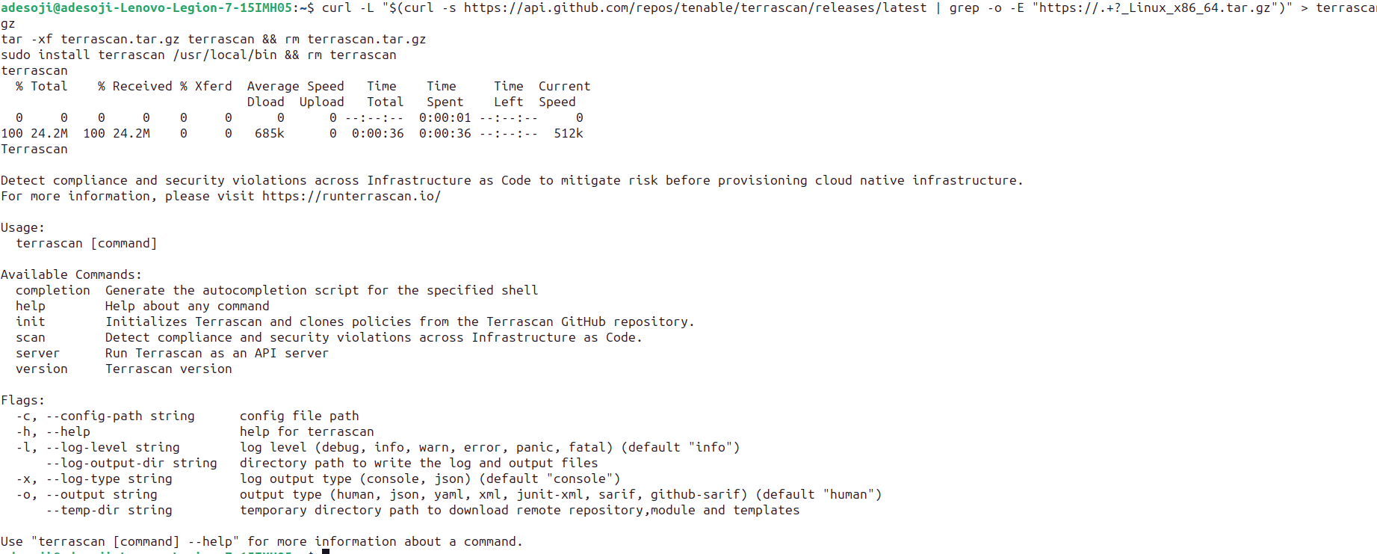The height and width of the screenshot is (554, 1377).
Task: Click the GitHub API releases URL in command
Action: [695, 8]
